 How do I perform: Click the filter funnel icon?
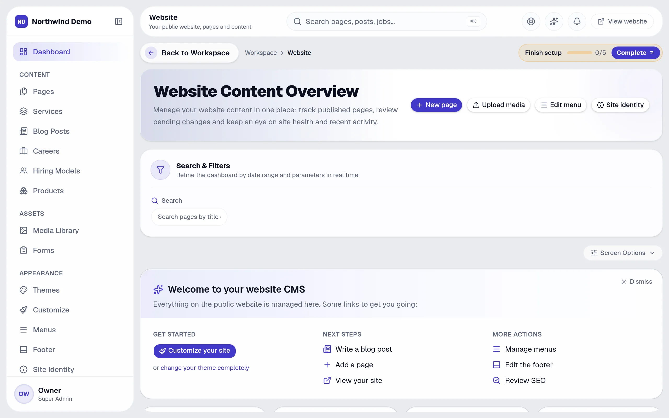pyautogui.click(x=160, y=170)
